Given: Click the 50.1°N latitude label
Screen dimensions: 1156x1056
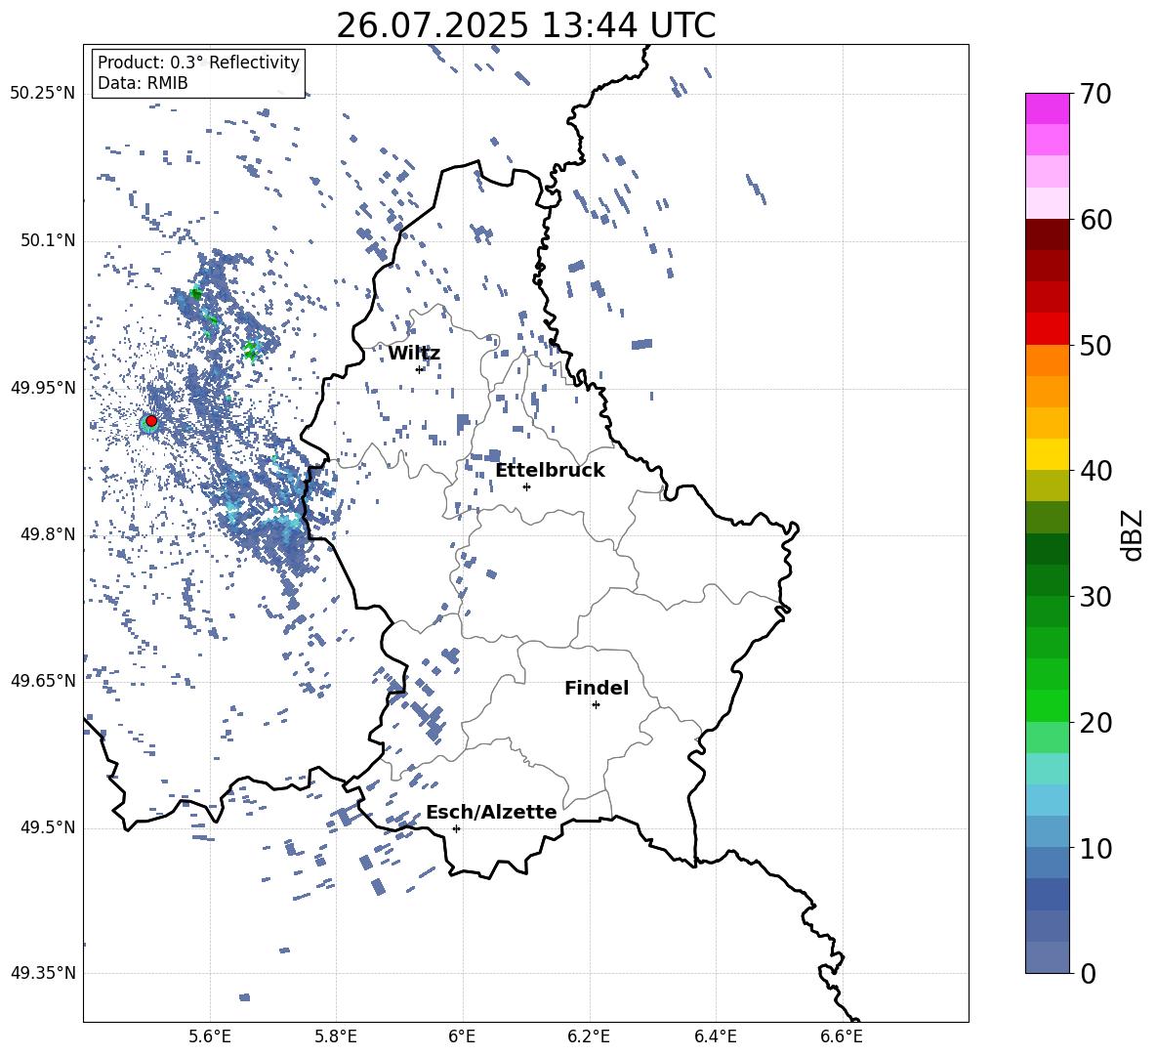Looking at the screenshot, I should click(x=48, y=241).
